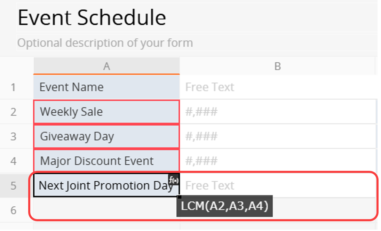Click the "Event Schedule" form title
The width and height of the screenshot is (381, 231).
92,17
